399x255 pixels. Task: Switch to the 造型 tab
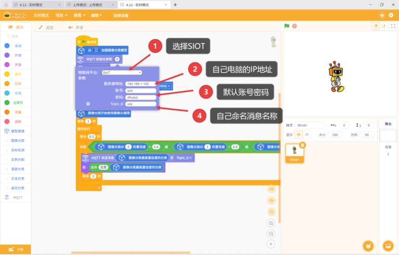click(46, 28)
